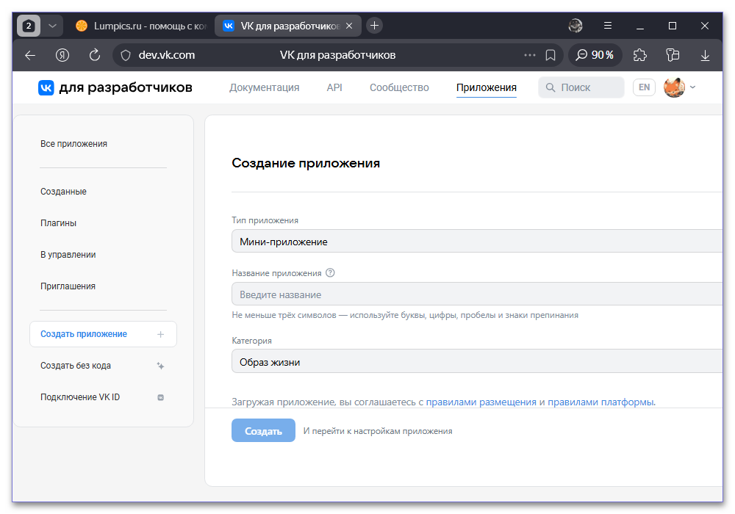Screen dimensions: 735x514
Task: Open the user avatar account menu
Action: [x=674, y=87]
